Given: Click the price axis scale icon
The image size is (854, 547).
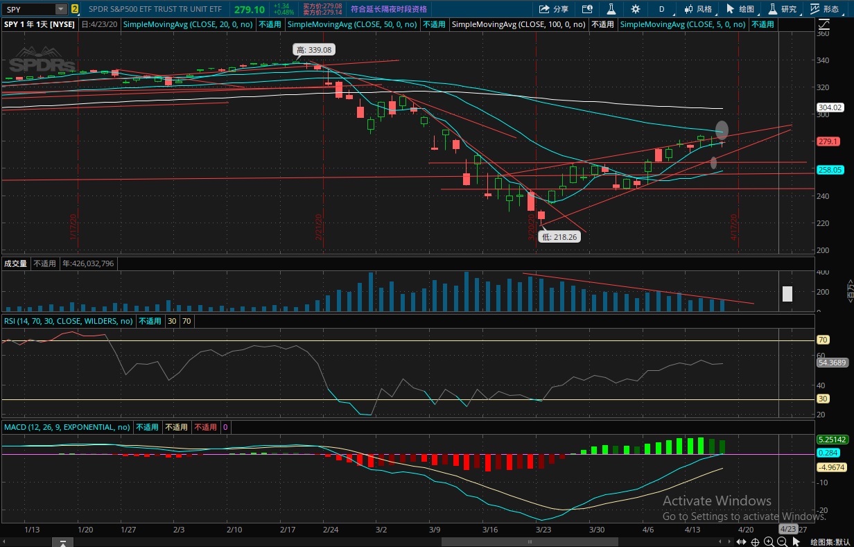Looking at the screenshot, I should (x=824, y=24).
